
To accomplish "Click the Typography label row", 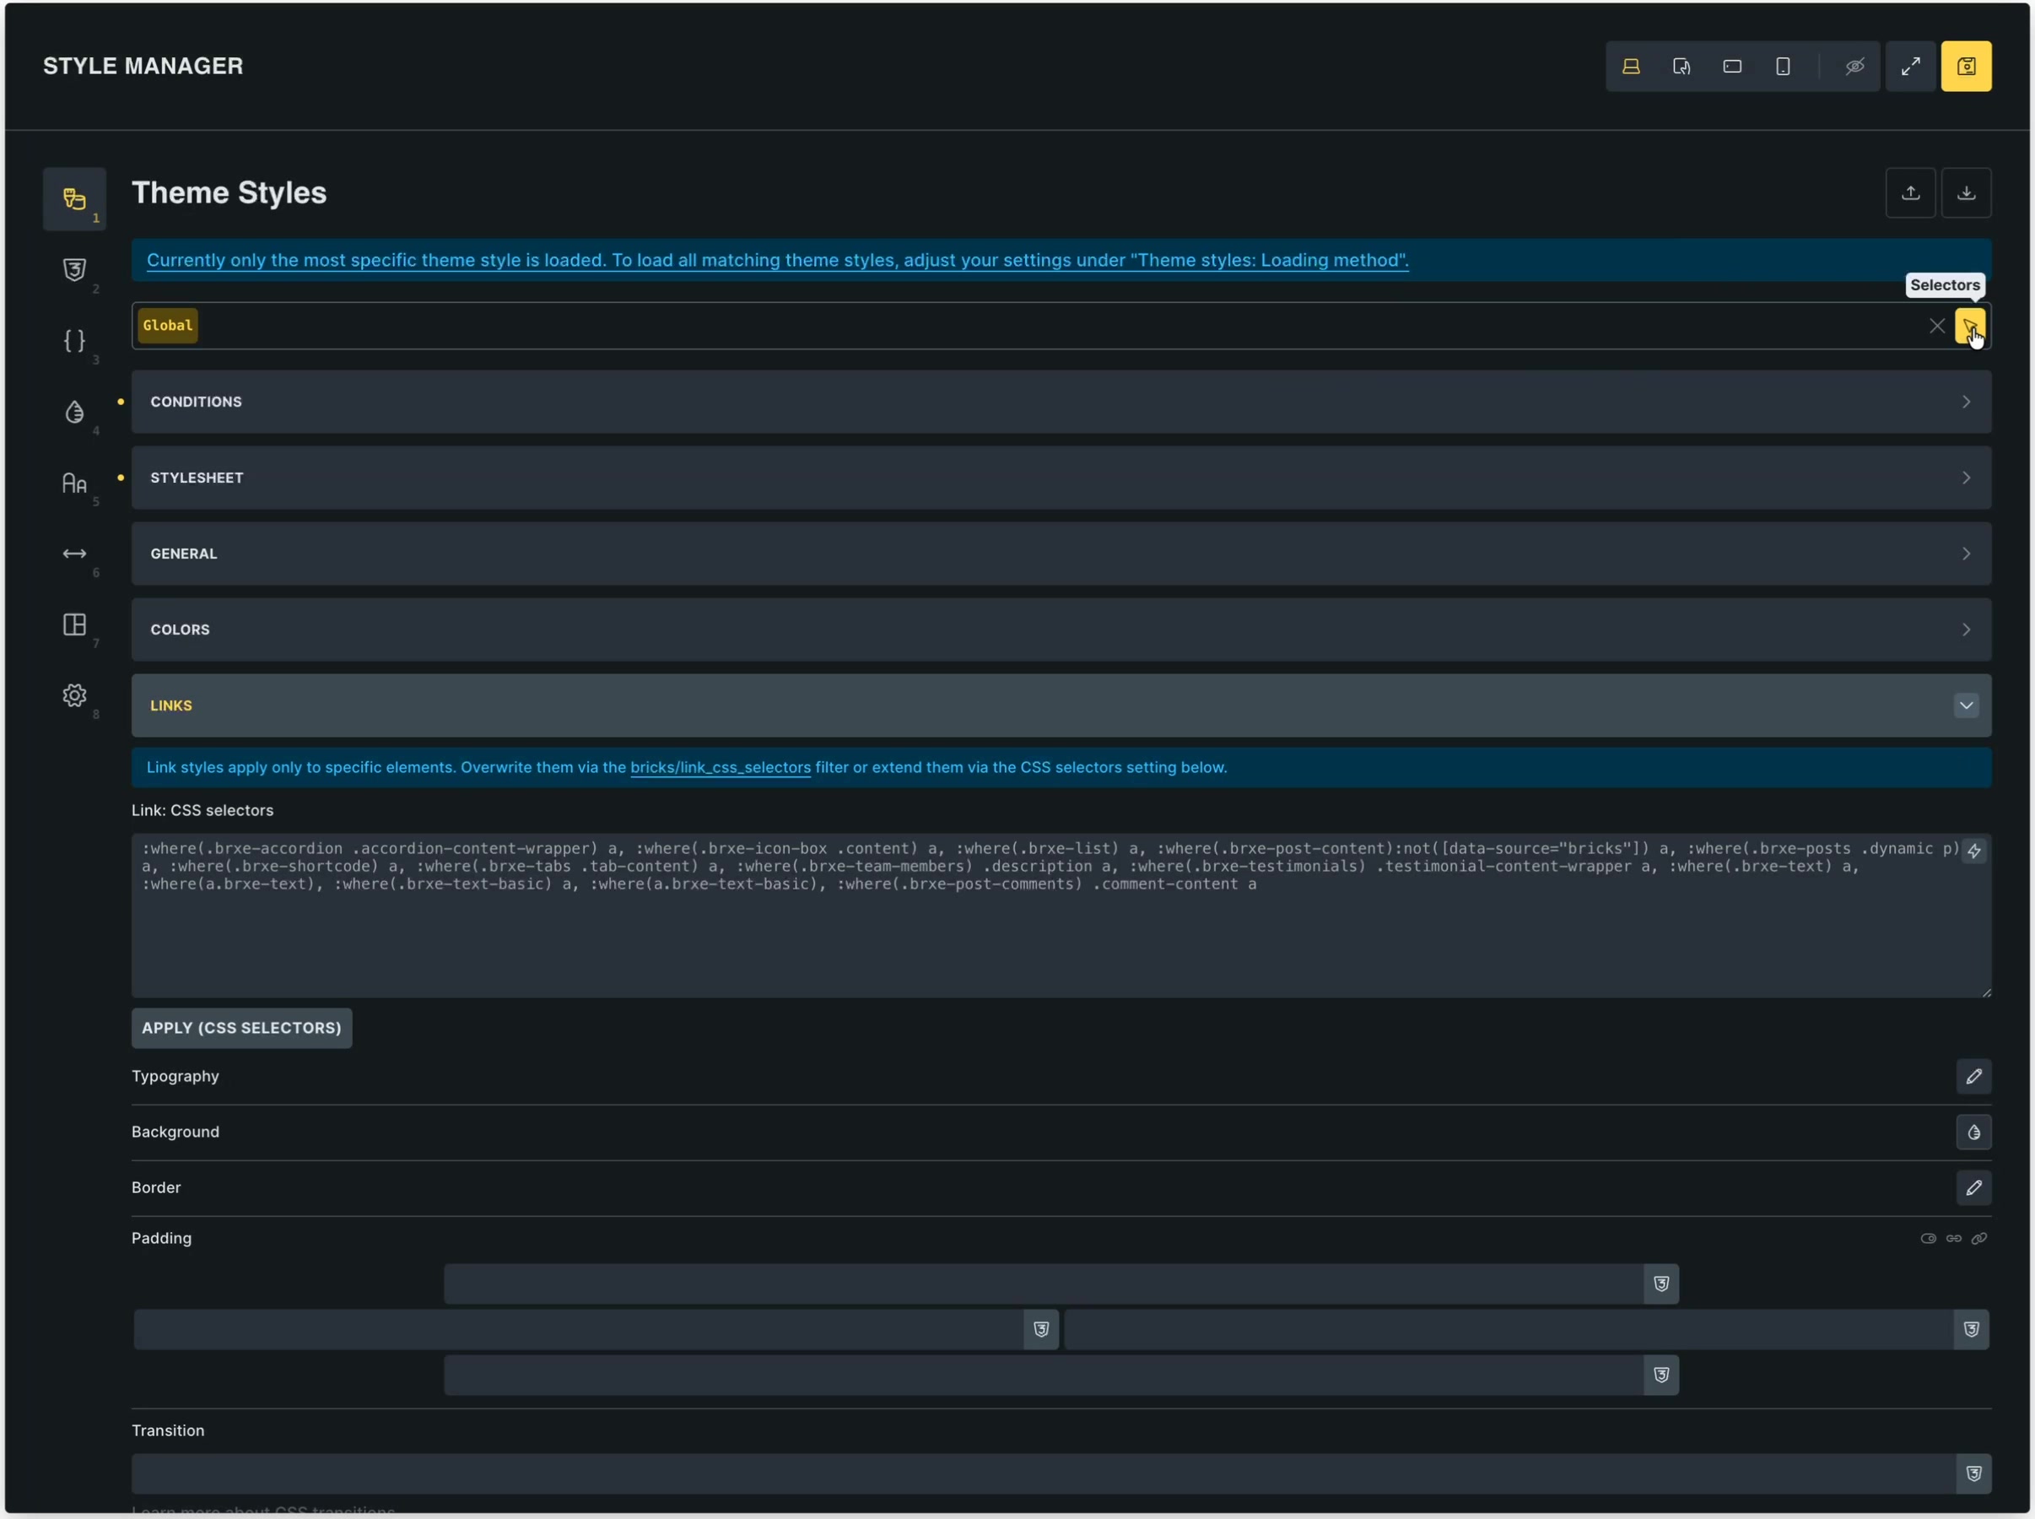I will point(175,1077).
